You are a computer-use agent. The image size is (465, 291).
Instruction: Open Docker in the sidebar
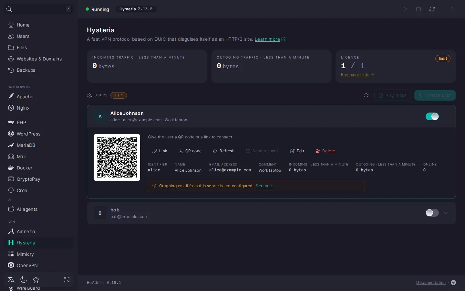pyautogui.click(x=39, y=168)
